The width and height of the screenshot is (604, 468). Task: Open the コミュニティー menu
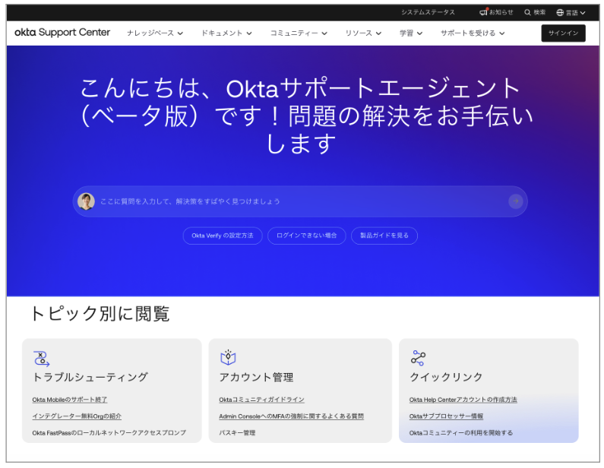pyautogui.click(x=299, y=33)
